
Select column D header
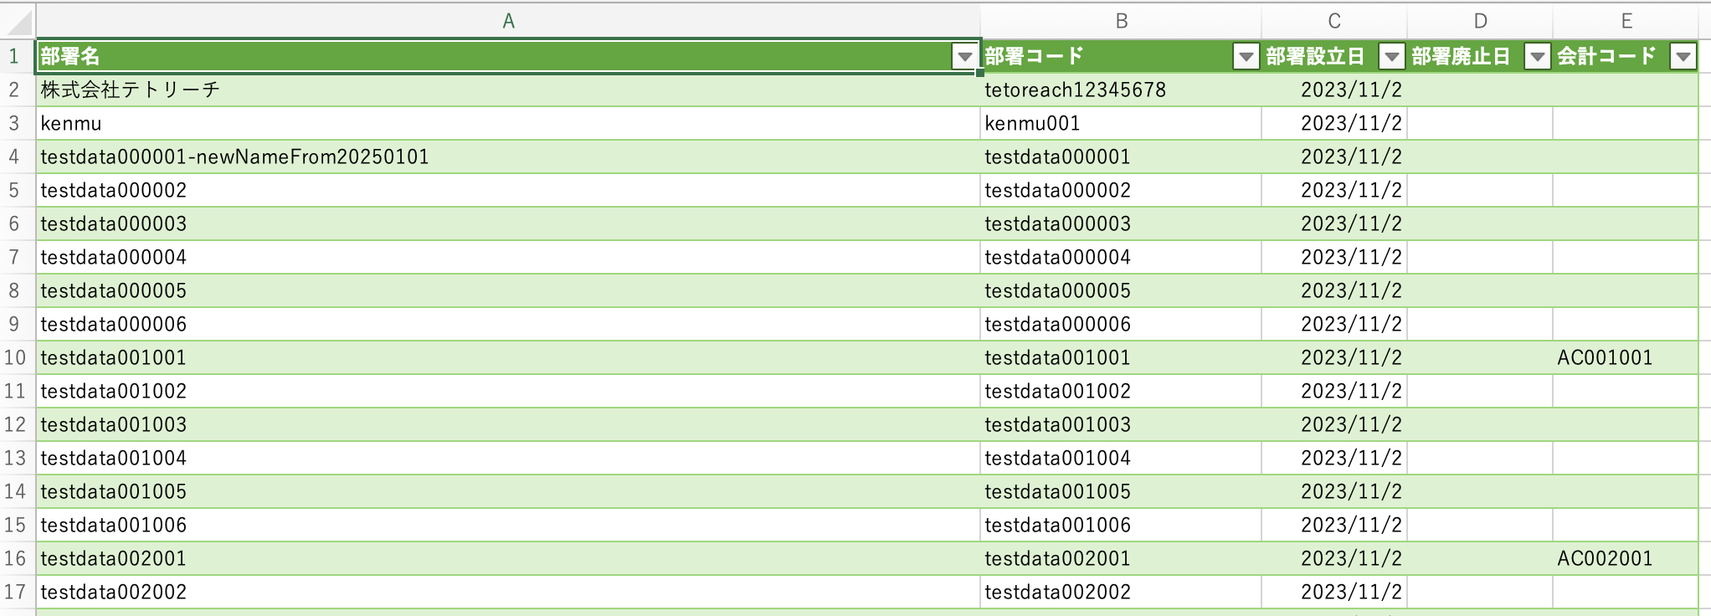click(1479, 21)
